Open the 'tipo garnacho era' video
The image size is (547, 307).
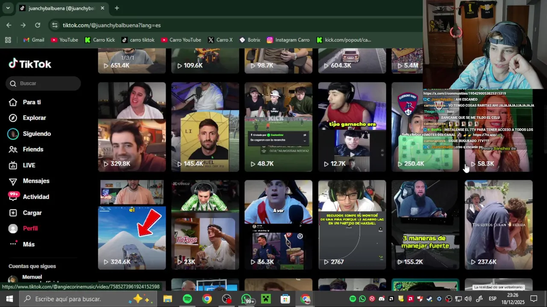352,127
